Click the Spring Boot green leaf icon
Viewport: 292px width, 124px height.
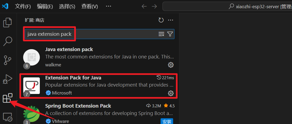coord(31,114)
